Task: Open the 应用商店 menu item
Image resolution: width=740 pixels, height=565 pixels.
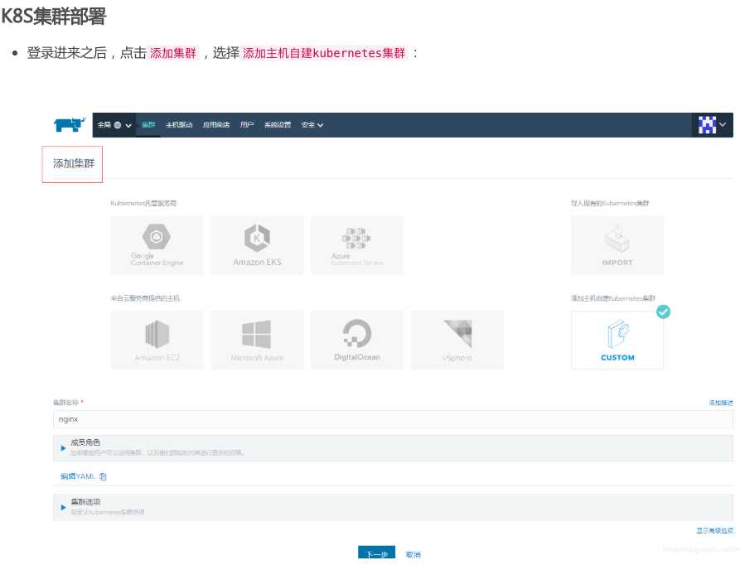Action: 216,125
